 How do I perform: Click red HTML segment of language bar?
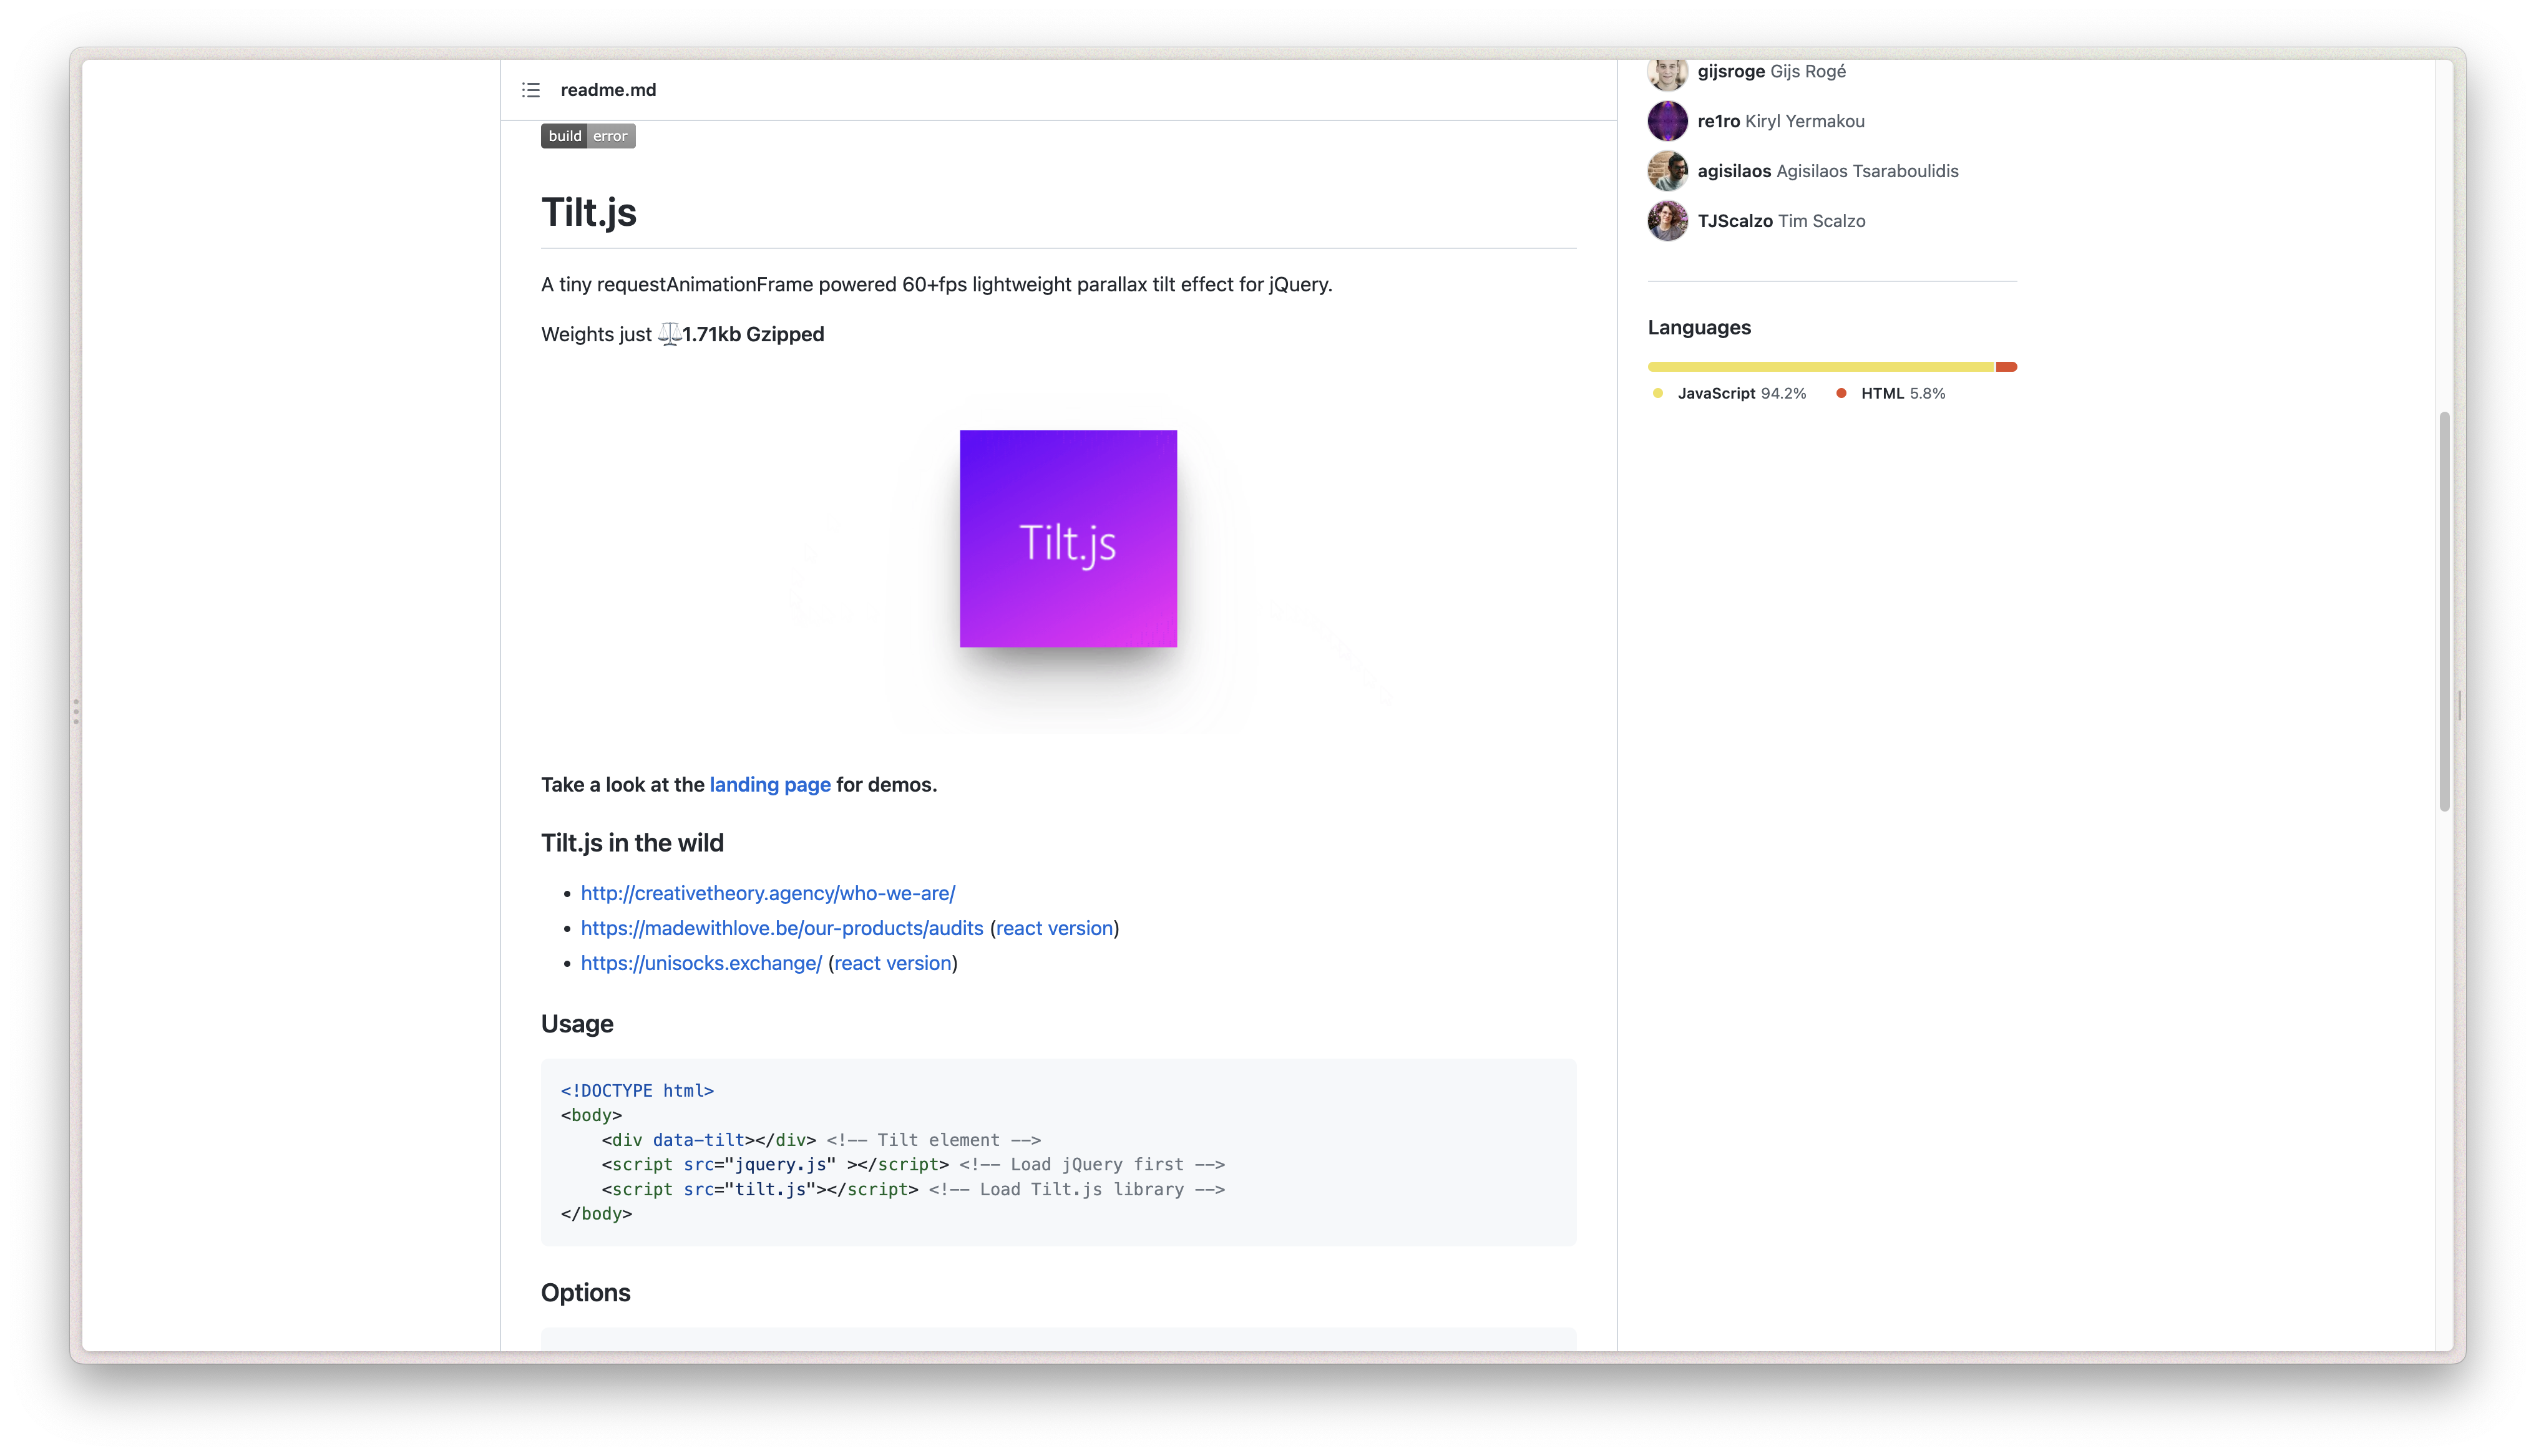tap(2006, 367)
